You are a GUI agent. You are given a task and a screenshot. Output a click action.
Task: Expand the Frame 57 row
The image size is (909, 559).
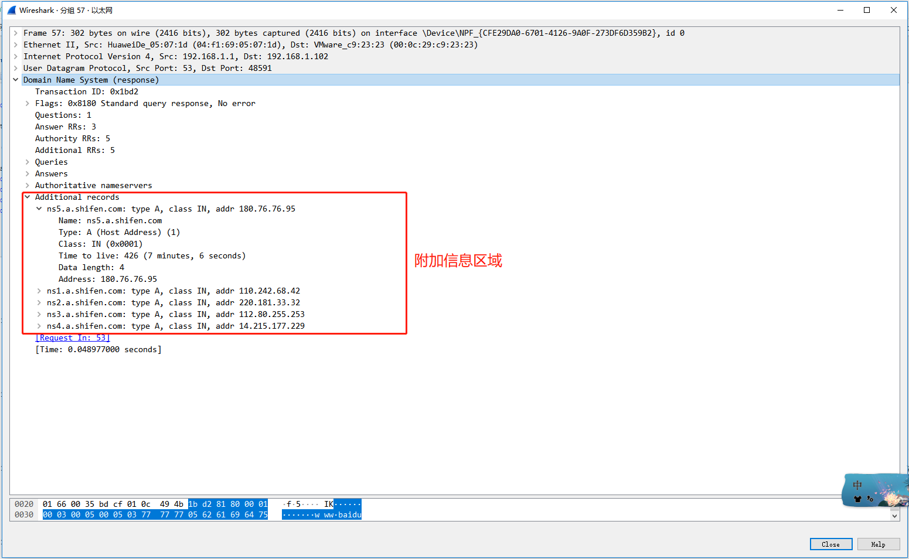tap(16, 33)
